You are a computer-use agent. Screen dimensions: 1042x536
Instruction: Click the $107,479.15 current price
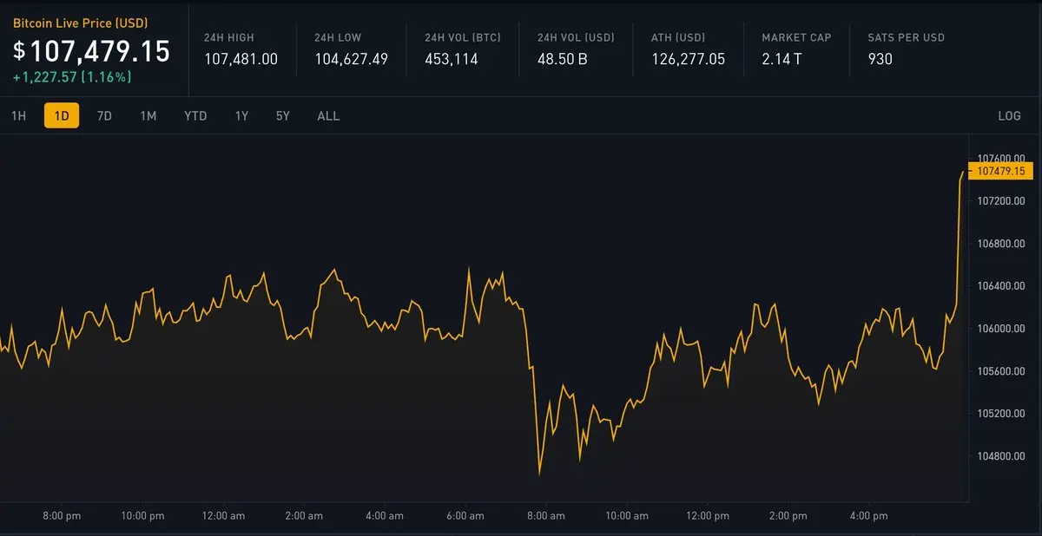tap(91, 51)
